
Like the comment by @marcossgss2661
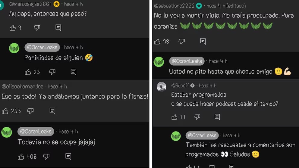click(13, 28)
